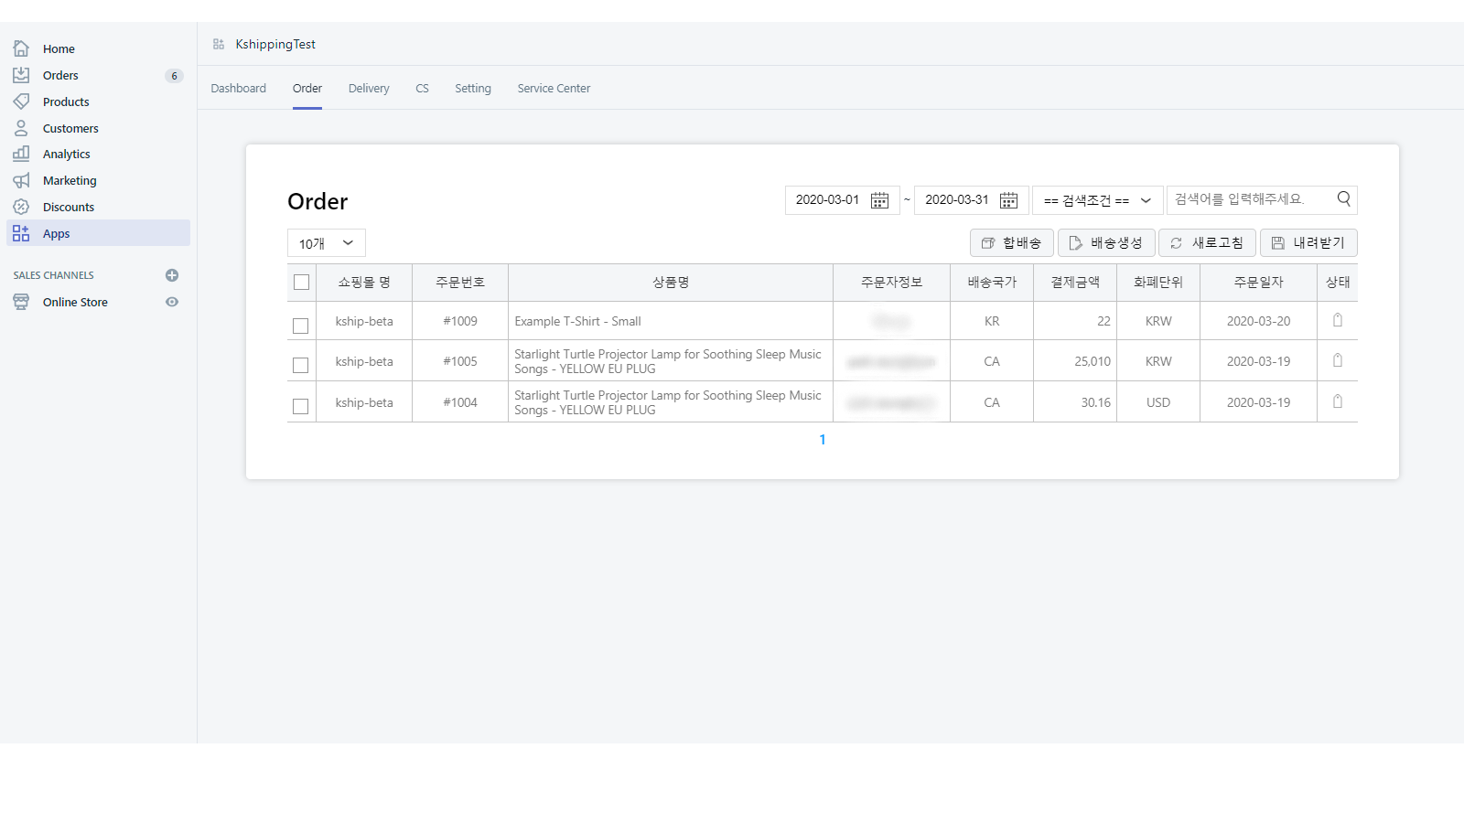The width and height of the screenshot is (1464, 823).
Task: Click the Apps grid icon
Action: click(x=21, y=233)
